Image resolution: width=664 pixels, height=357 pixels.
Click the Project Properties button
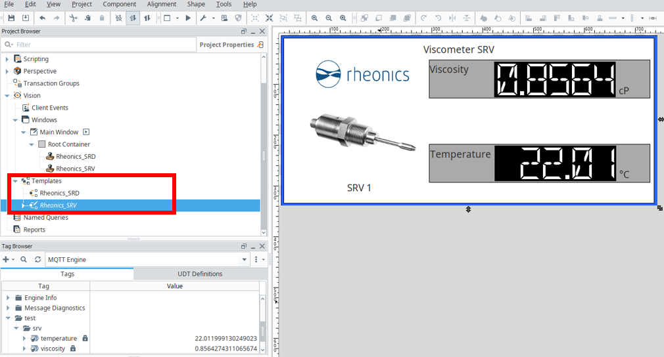coord(231,45)
